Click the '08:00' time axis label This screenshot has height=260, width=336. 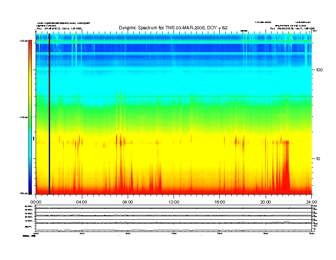[x=128, y=202]
